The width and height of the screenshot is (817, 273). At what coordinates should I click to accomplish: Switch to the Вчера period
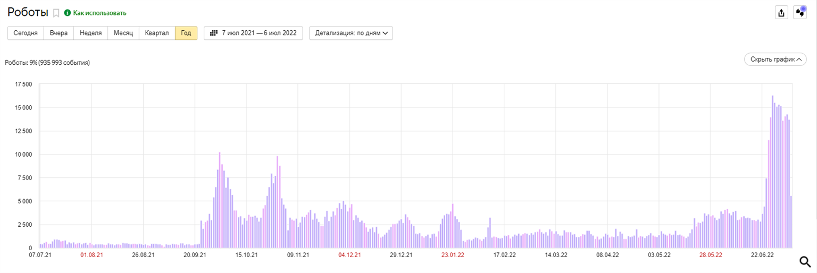pyautogui.click(x=59, y=33)
